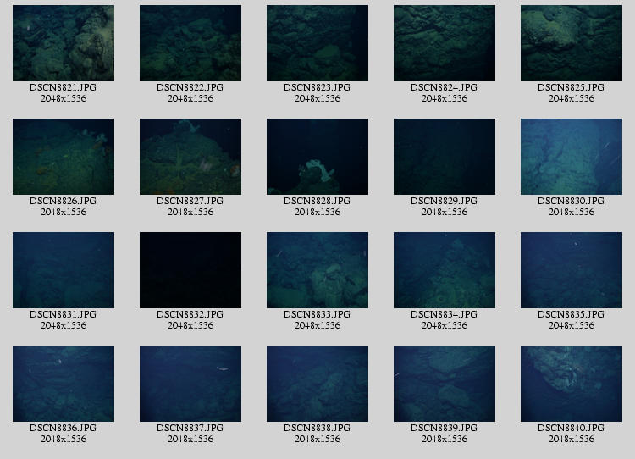The width and height of the screenshot is (635, 459).
Task: Click the file name text DSCN8831.JPG
Action: (x=63, y=314)
